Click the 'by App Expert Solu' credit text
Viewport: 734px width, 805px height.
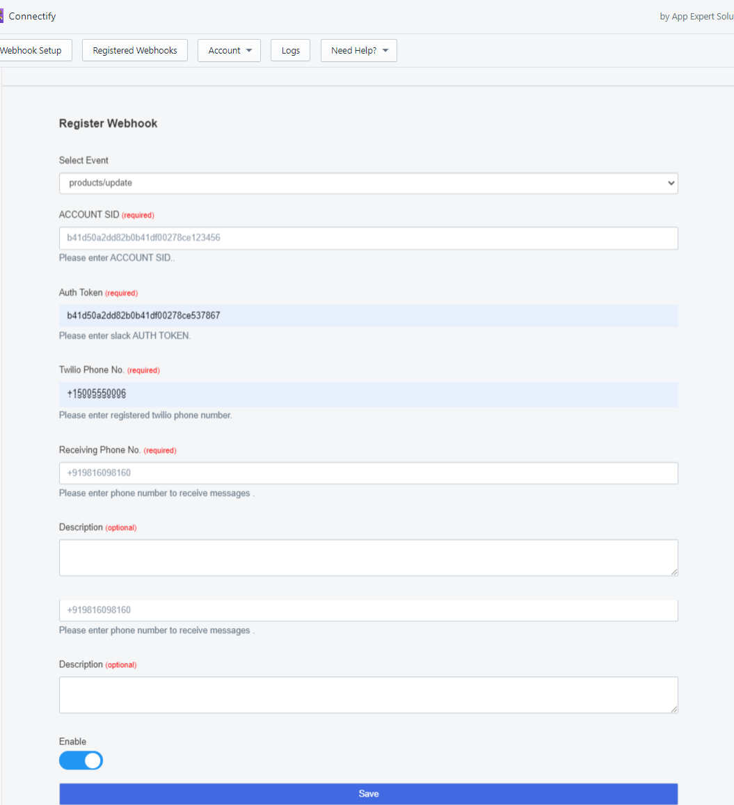click(696, 17)
